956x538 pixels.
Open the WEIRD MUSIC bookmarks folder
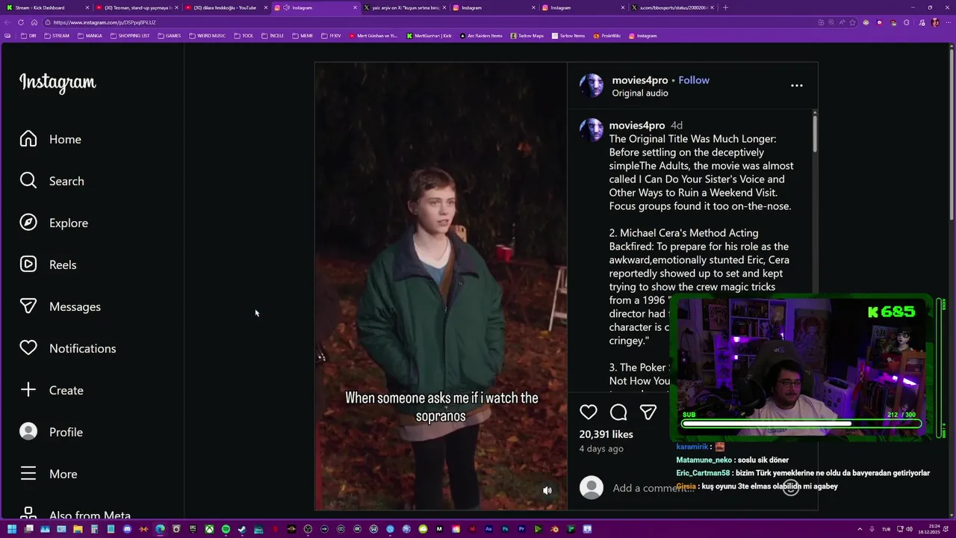click(x=208, y=36)
